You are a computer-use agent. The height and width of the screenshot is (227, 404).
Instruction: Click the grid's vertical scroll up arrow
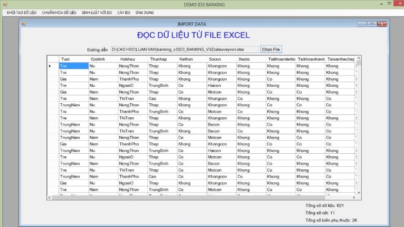click(x=359, y=58)
